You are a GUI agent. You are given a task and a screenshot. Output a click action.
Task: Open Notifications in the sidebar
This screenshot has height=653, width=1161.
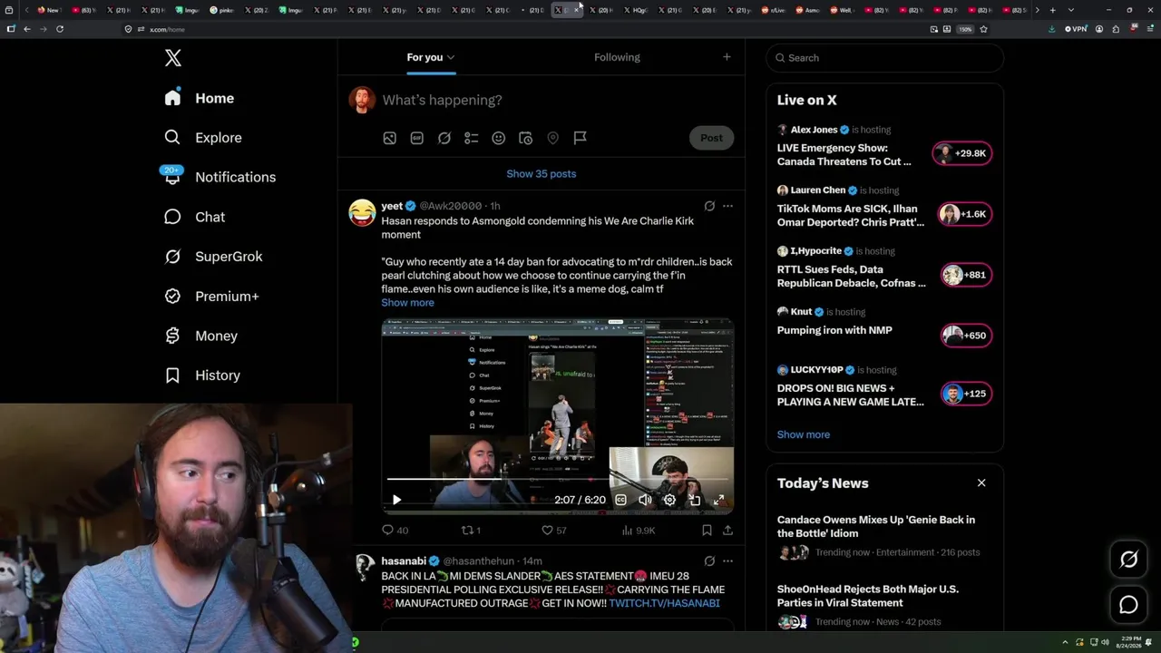(220, 177)
